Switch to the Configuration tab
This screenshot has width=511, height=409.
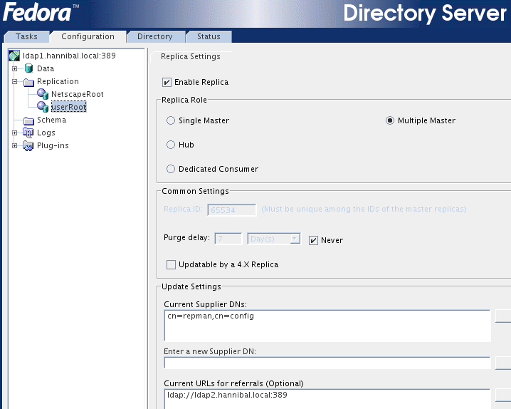click(88, 36)
